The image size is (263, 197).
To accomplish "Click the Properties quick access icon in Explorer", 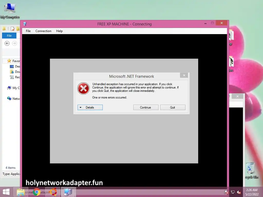I will [x=12, y=29].
